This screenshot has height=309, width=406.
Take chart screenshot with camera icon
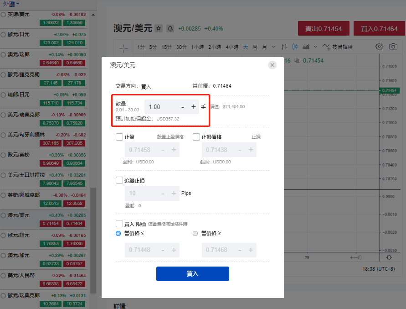pos(393,47)
